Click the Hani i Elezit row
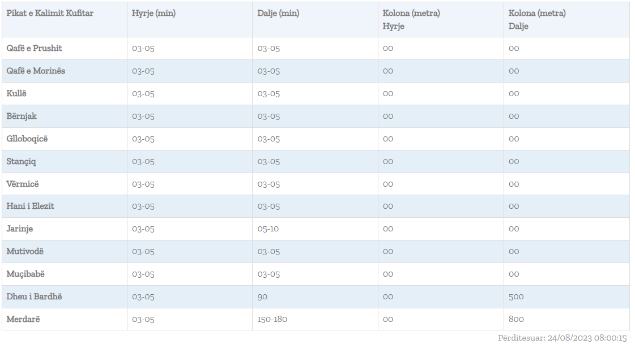The height and width of the screenshot is (344, 635). click(31, 207)
